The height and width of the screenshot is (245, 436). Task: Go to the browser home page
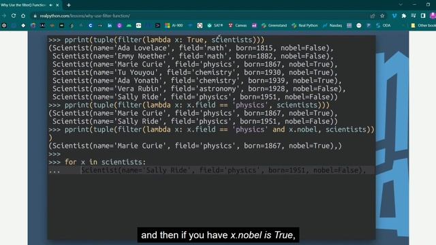pyautogui.click(x=23, y=16)
